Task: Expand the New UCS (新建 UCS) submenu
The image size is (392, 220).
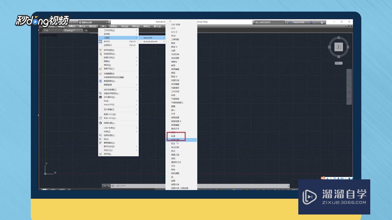Action: coord(118,114)
